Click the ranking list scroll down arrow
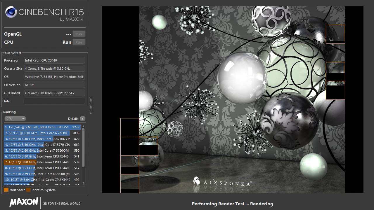Screen dimensions: 374x210 coord(83,183)
